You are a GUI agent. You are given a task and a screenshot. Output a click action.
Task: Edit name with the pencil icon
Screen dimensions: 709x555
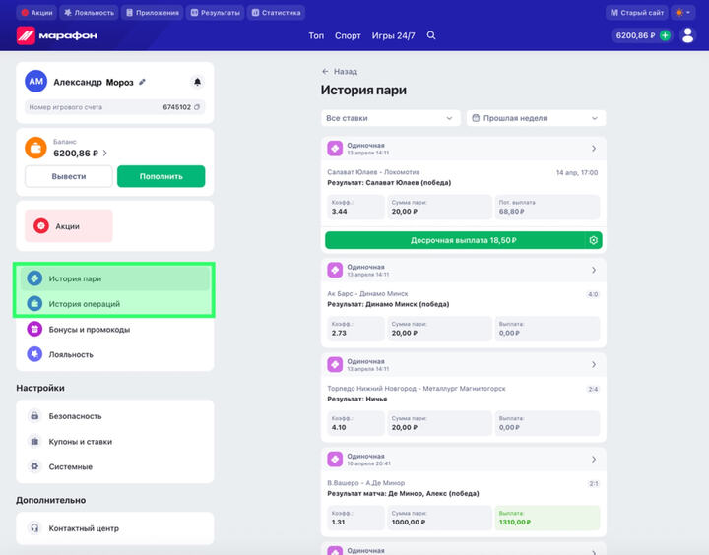point(142,82)
